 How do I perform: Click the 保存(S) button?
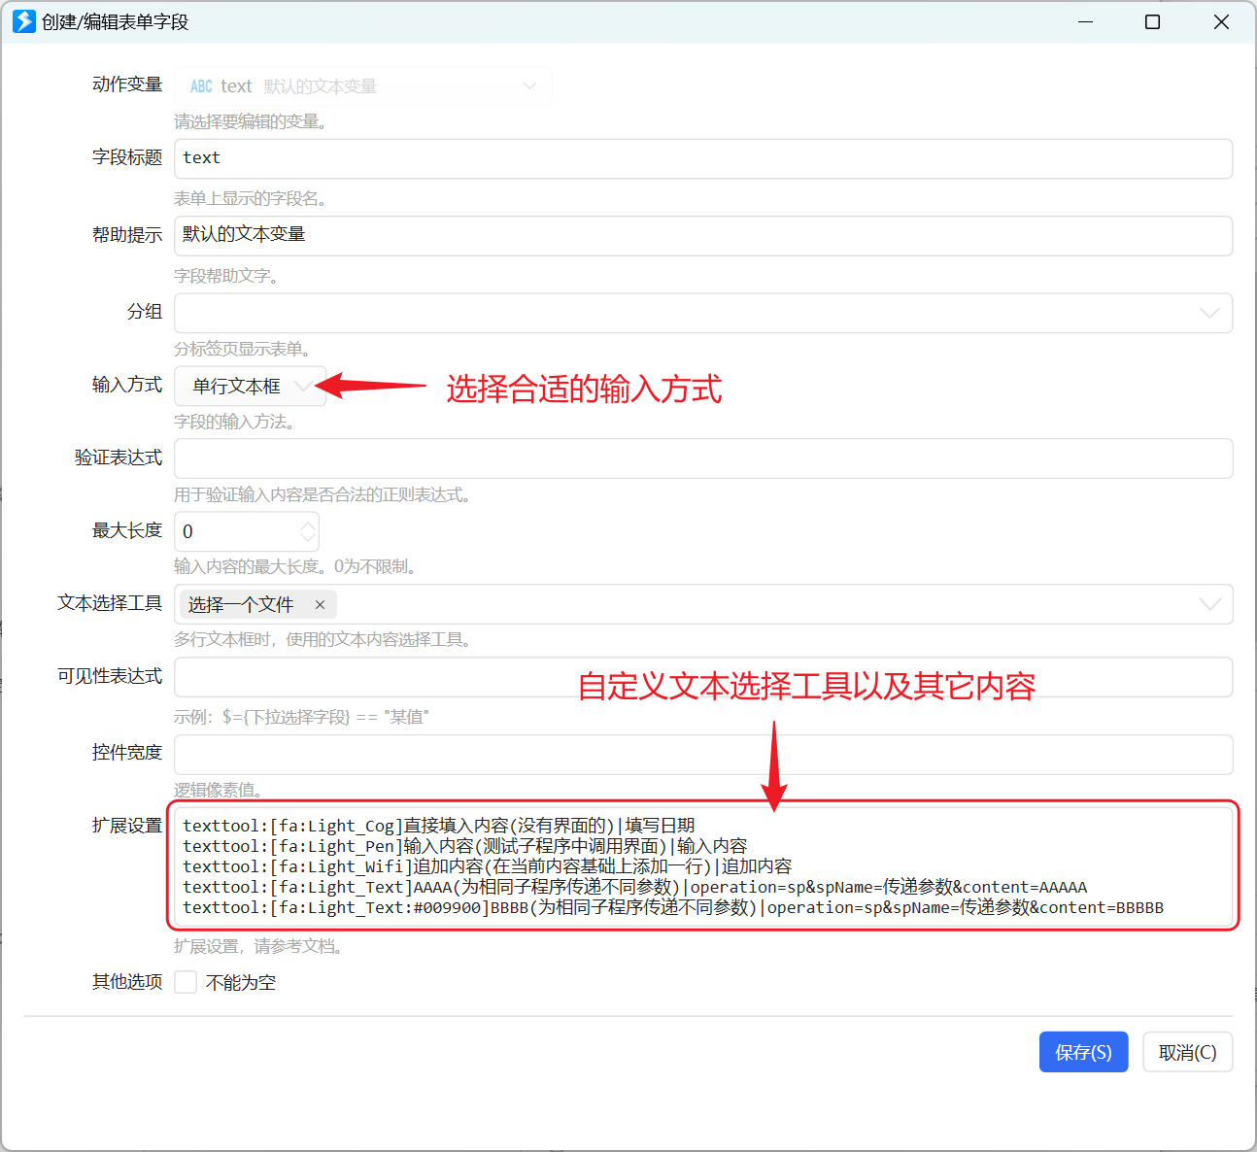(x=1083, y=1052)
